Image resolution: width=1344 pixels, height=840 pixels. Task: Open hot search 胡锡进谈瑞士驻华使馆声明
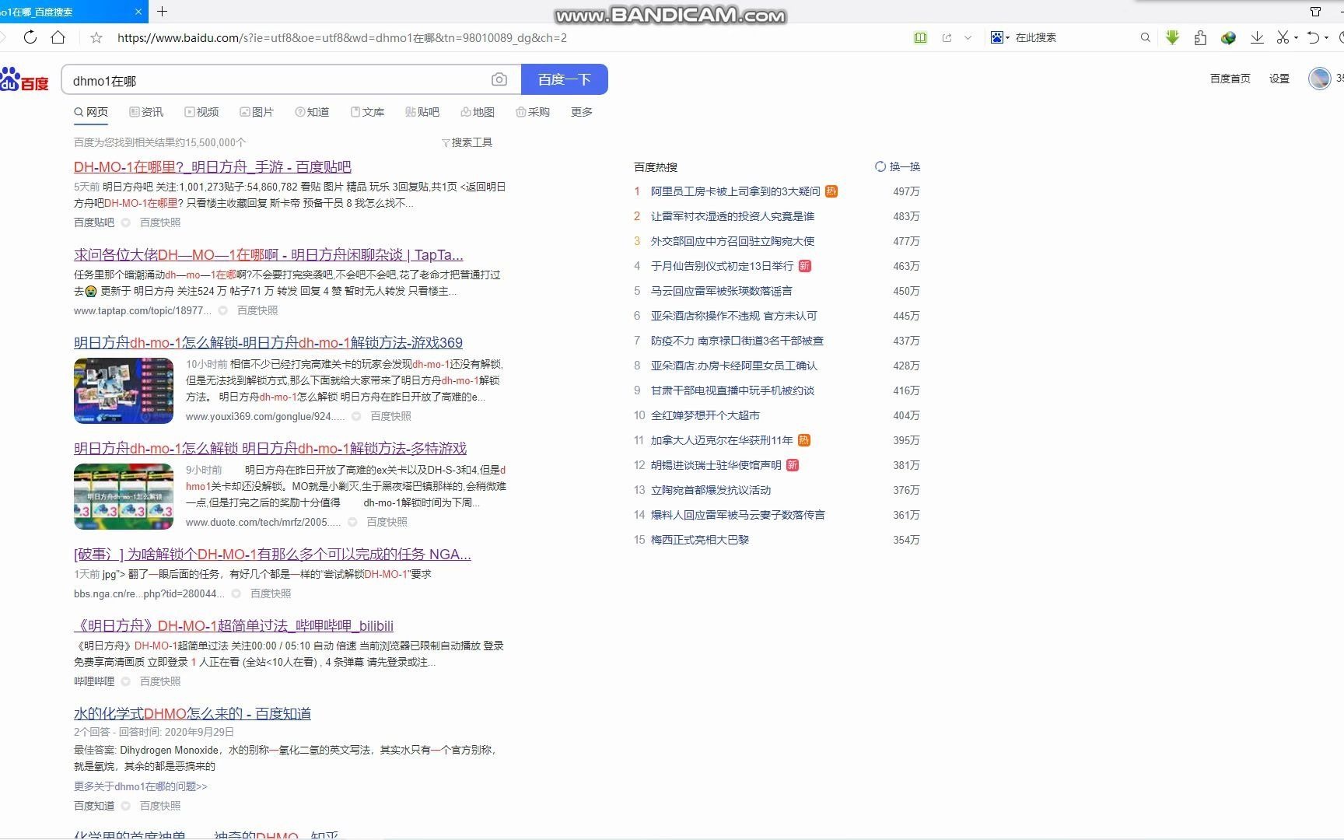(x=716, y=465)
